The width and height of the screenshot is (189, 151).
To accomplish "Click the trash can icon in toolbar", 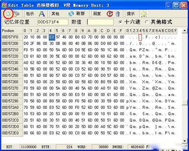I will click(x=118, y=14).
